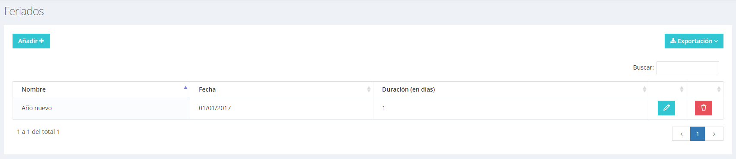The width and height of the screenshot is (736, 159).
Task: Sort by Duración (en días) column
Action: point(511,89)
